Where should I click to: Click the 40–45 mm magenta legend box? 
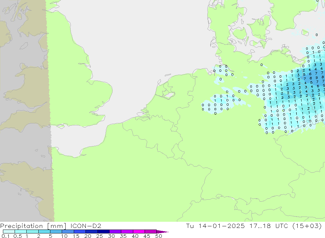point(139,232)
